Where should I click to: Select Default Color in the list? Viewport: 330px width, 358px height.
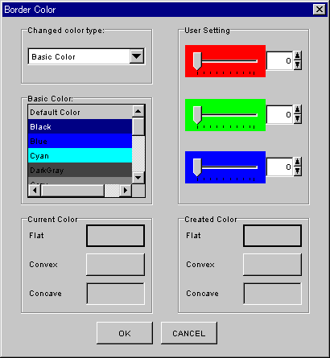click(x=80, y=112)
